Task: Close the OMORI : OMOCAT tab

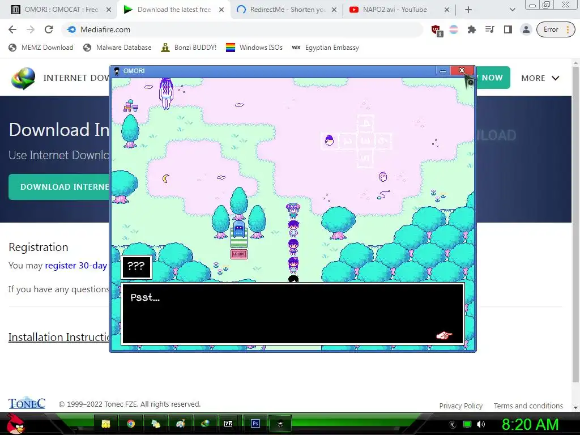Action: pyautogui.click(x=109, y=10)
